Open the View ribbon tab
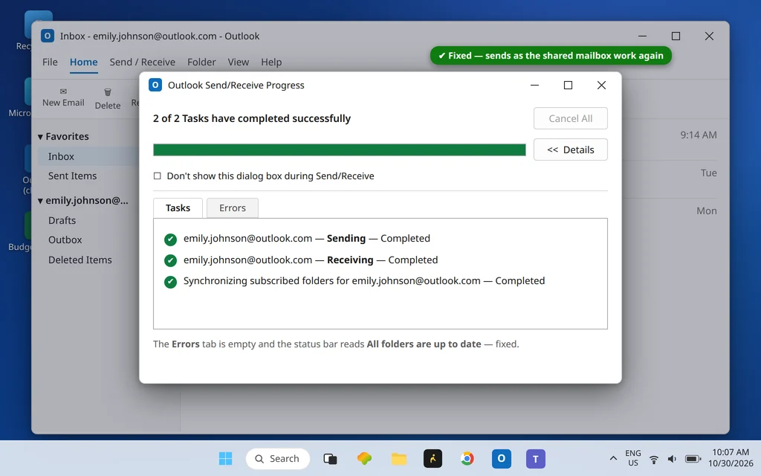Screen dimensions: 761x476 pos(239,62)
